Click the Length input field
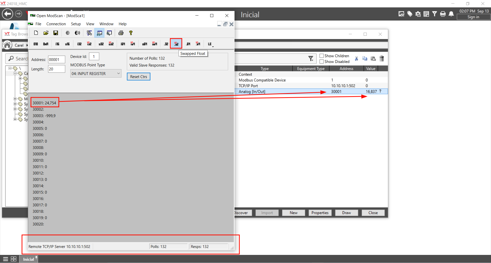This screenshot has height=263, width=491. (57, 69)
